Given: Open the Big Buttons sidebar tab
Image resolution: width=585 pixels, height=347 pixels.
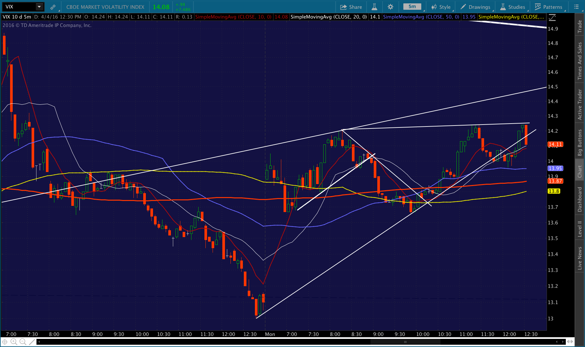Looking at the screenshot, I should point(579,142).
